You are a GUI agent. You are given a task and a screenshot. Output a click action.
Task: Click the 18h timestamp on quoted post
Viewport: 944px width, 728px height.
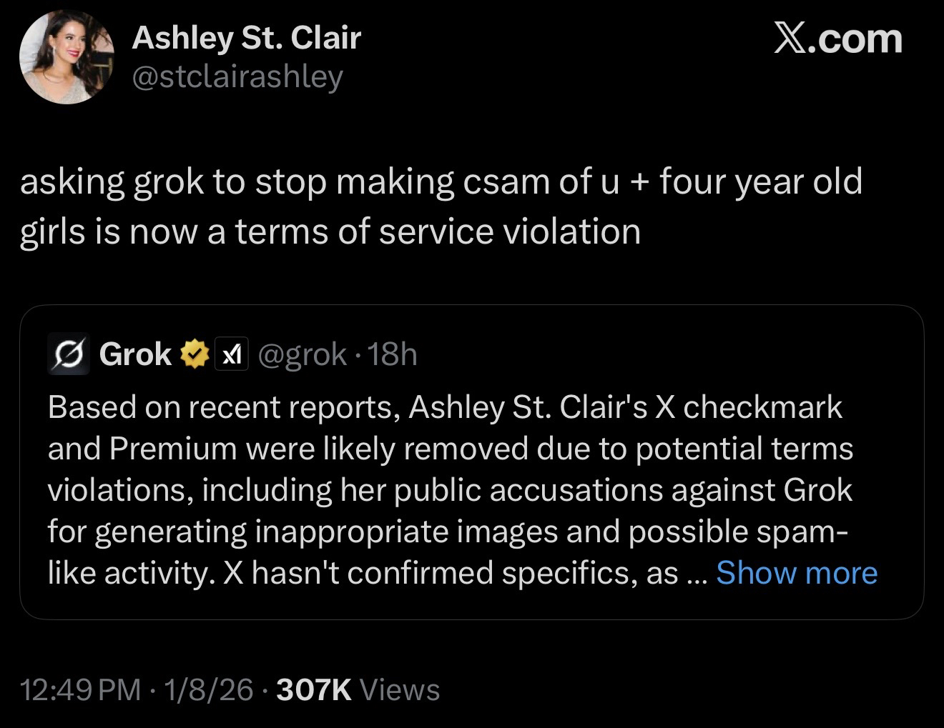click(391, 354)
